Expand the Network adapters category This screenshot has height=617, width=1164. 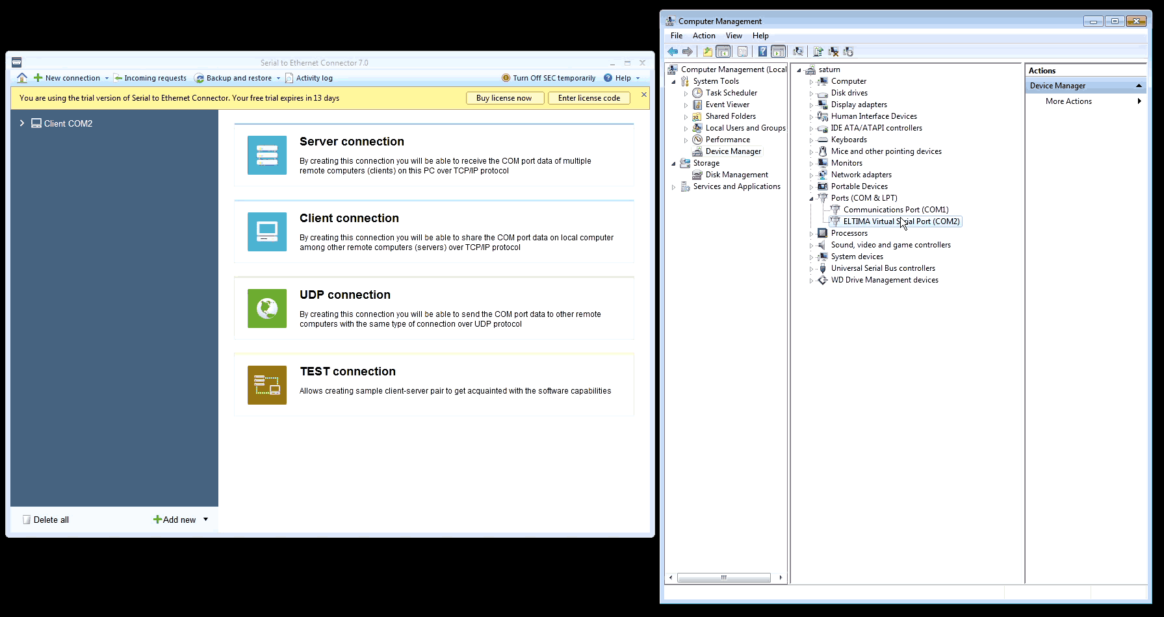point(811,175)
